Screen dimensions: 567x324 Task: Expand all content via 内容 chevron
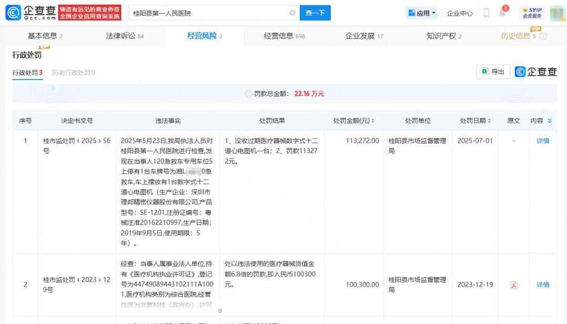pyautogui.click(x=550, y=121)
